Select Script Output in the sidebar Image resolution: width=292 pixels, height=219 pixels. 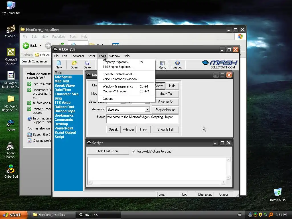pyautogui.click(x=65, y=133)
